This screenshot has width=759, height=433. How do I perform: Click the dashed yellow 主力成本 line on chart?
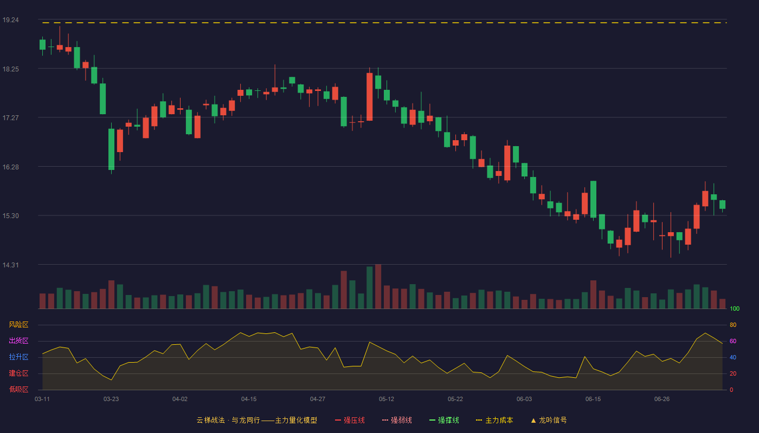point(384,23)
